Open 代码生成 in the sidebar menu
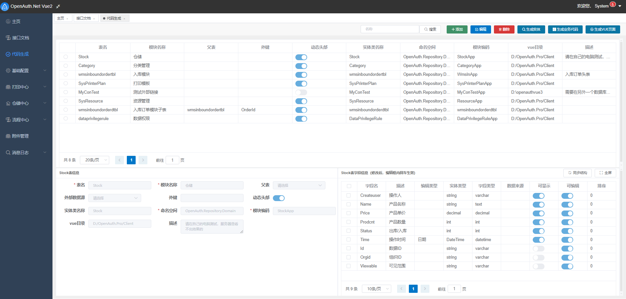Image resolution: width=626 pixels, height=299 pixels. point(20,54)
